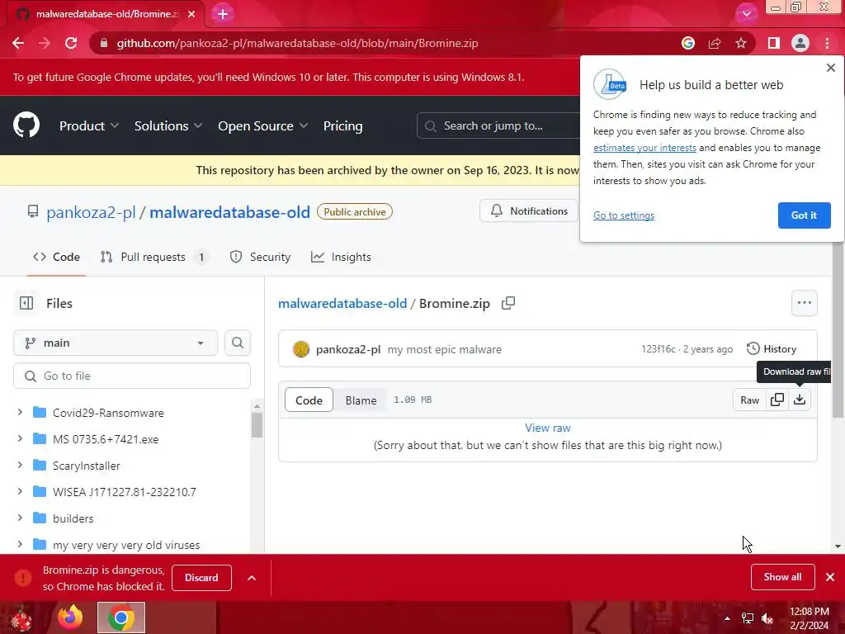
Task: Copy raw file with the copy icon
Action: coord(777,400)
